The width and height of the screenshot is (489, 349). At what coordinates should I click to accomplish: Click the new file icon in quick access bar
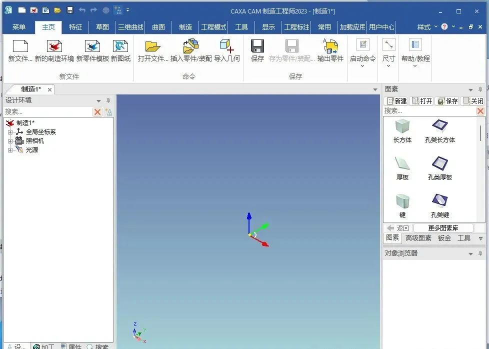coord(22,10)
